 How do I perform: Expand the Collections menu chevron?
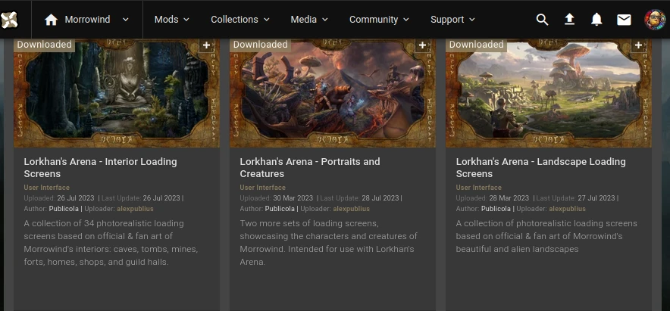click(267, 20)
